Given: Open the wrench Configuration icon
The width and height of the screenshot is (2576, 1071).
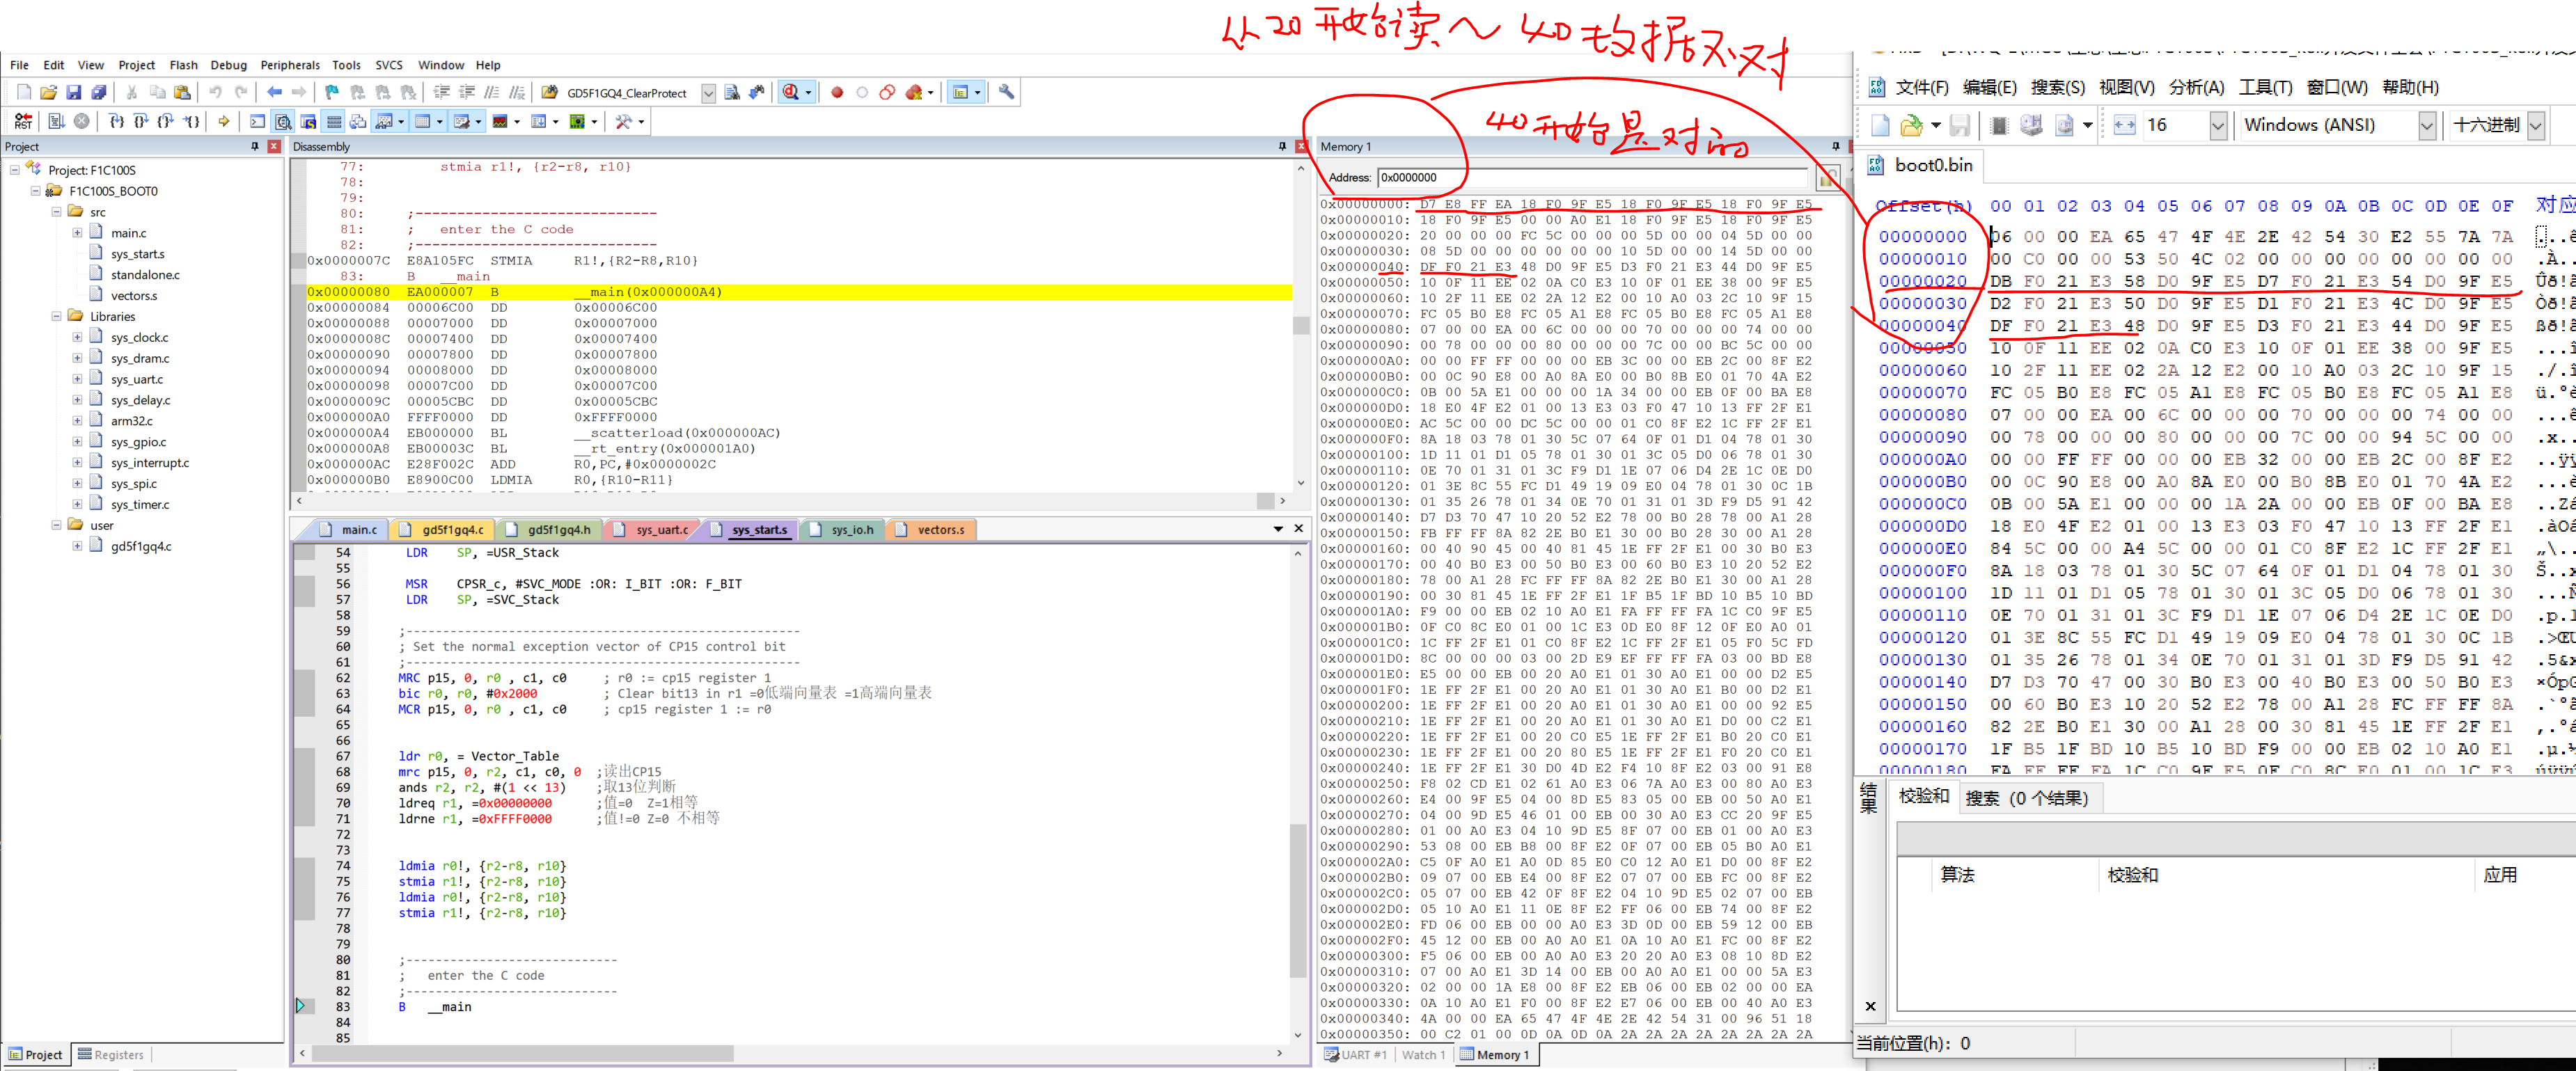Looking at the screenshot, I should (1006, 92).
